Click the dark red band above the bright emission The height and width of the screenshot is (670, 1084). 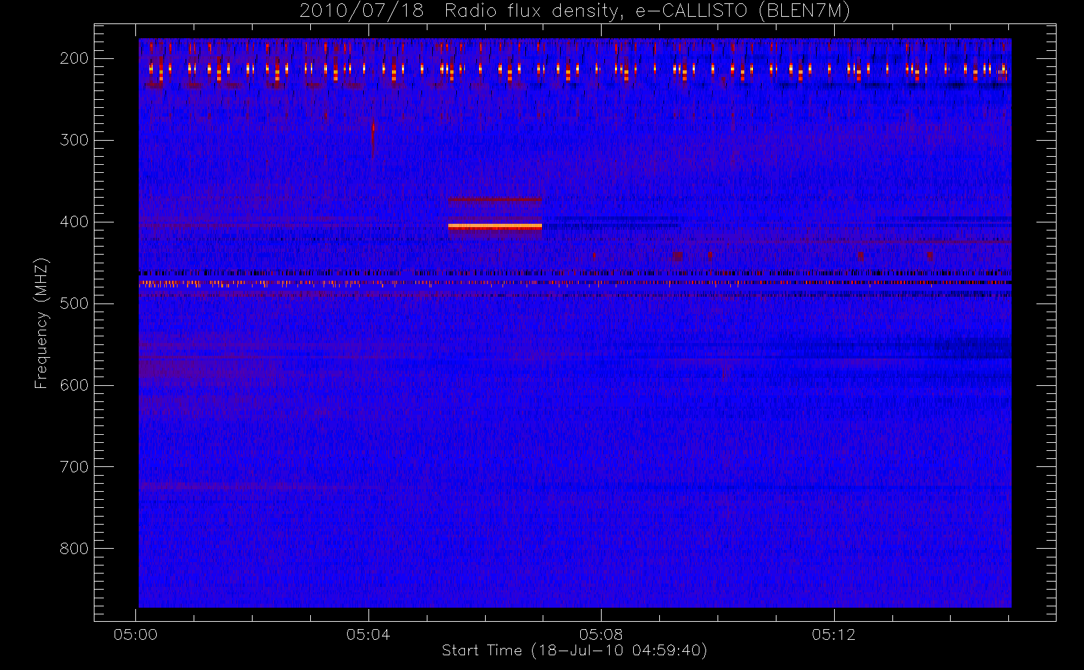click(x=495, y=199)
